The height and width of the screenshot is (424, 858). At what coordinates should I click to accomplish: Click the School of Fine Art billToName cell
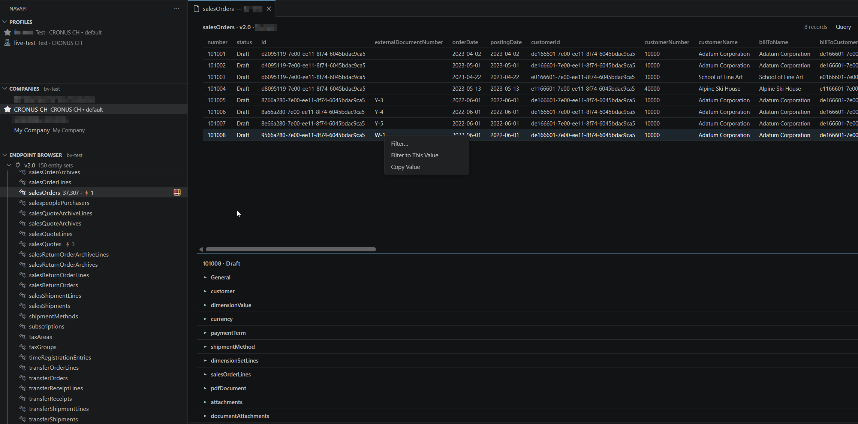coord(781,77)
